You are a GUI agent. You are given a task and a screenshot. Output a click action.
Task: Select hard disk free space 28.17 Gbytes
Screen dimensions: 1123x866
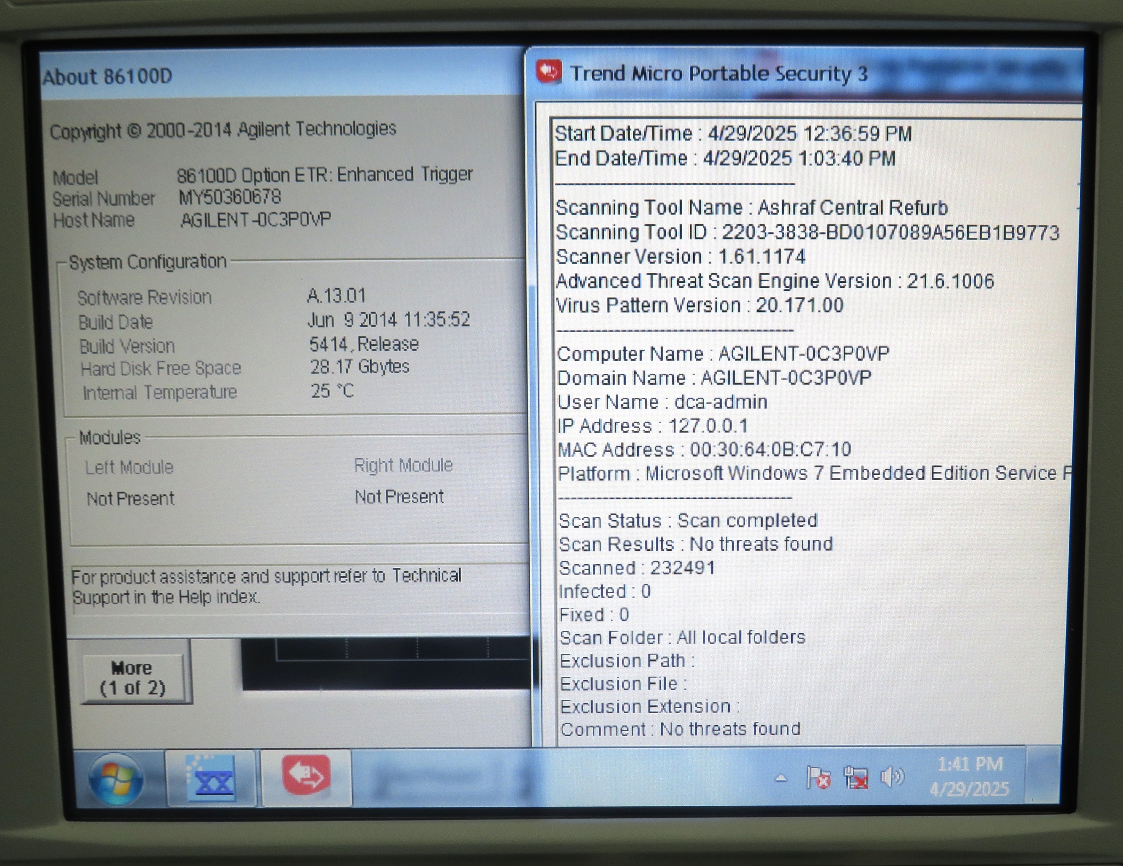coord(360,366)
